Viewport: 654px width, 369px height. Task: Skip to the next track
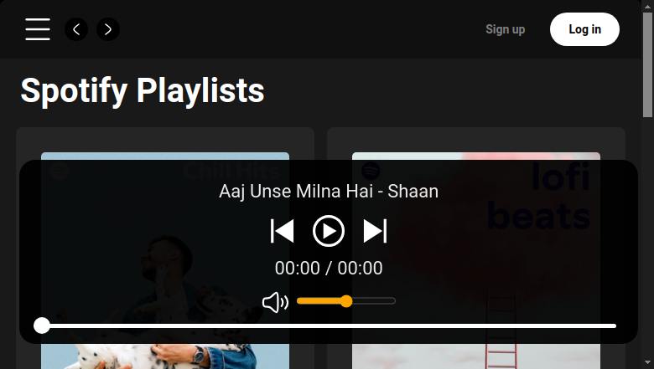(x=375, y=231)
